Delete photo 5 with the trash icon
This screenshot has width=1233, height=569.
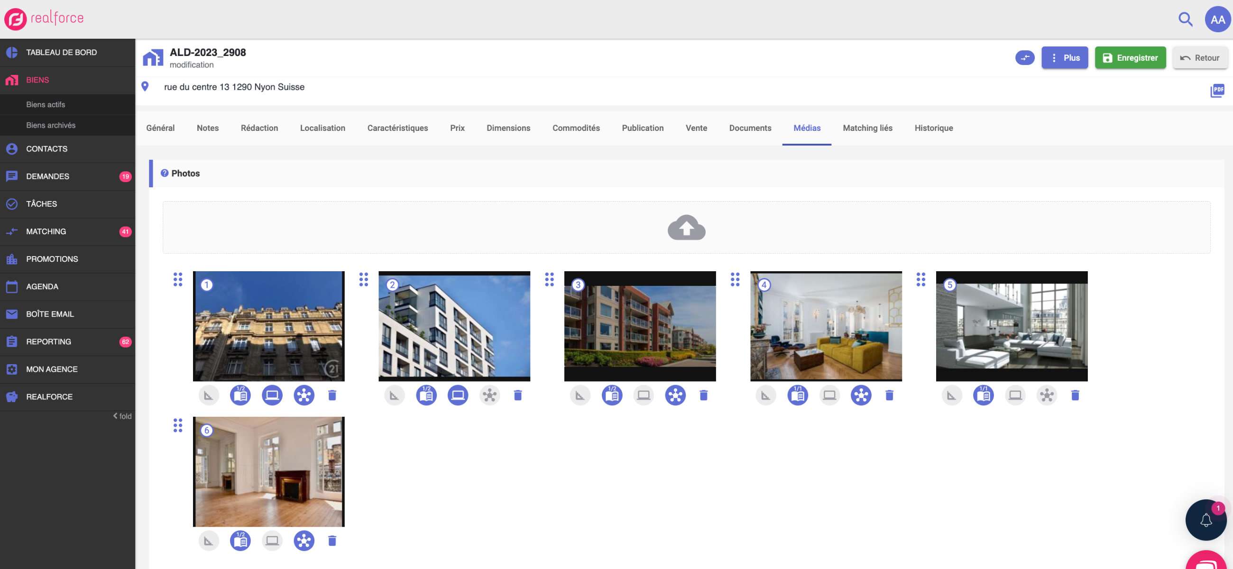(1075, 395)
